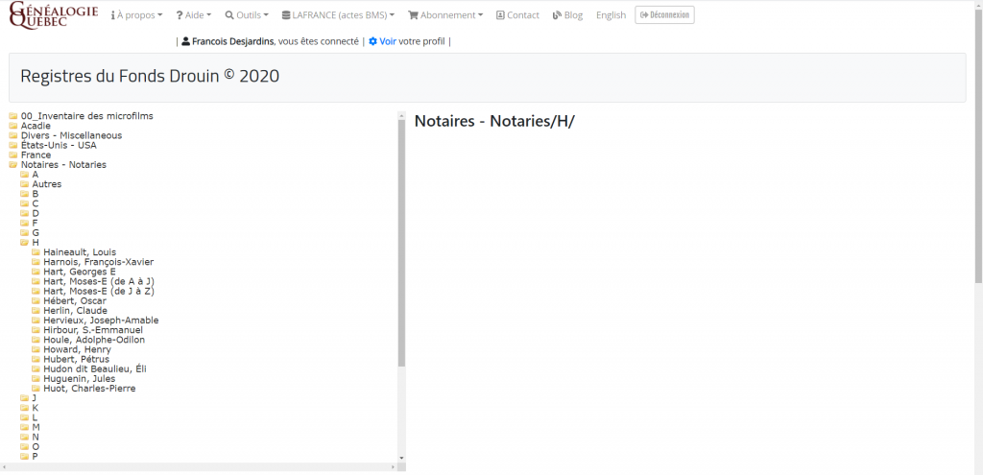Expand the Aide dropdown menu
983x475 pixels.
[x=195, y=15]
